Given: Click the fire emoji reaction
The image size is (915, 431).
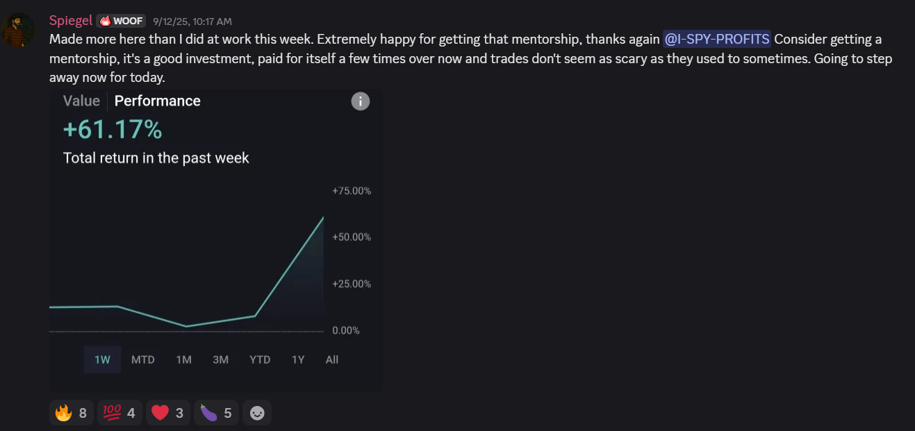Looking at the screenshot, I should pyautogui.click(x=72, y=413).
